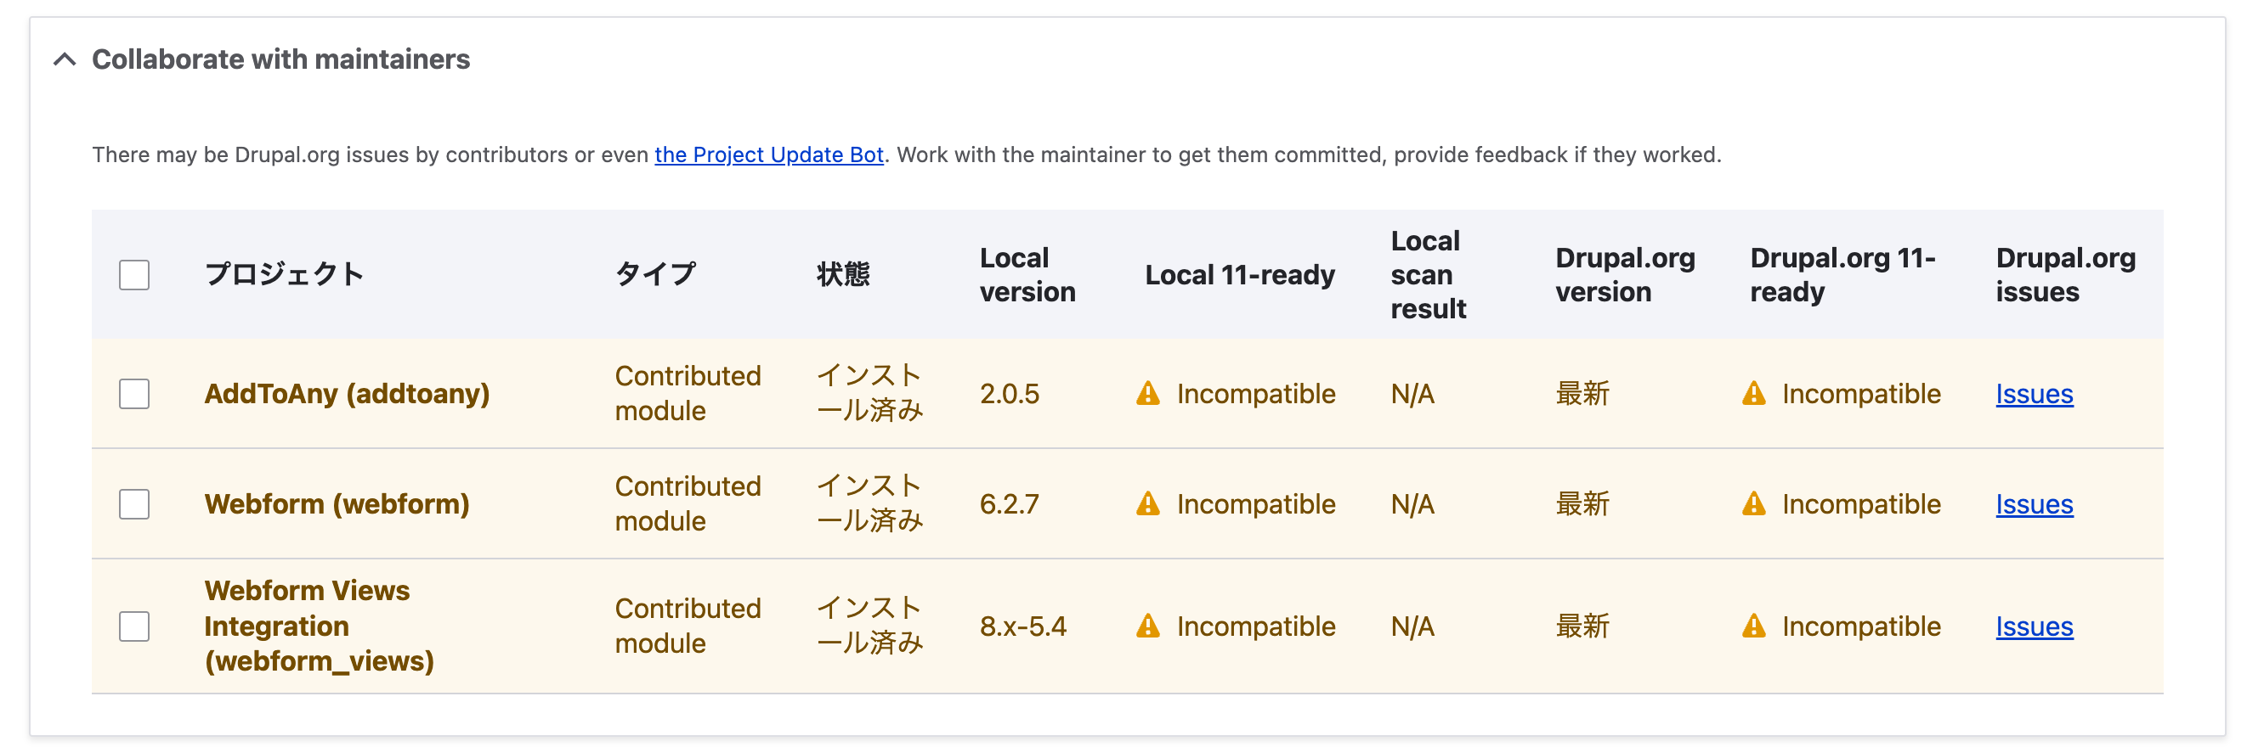The image size is (2247, 747).
Task: Click local version 8.x-5.4 cell
Action: (x=1022, y=626)
